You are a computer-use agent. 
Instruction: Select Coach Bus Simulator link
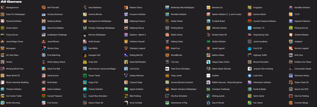[x=98, y=96]
